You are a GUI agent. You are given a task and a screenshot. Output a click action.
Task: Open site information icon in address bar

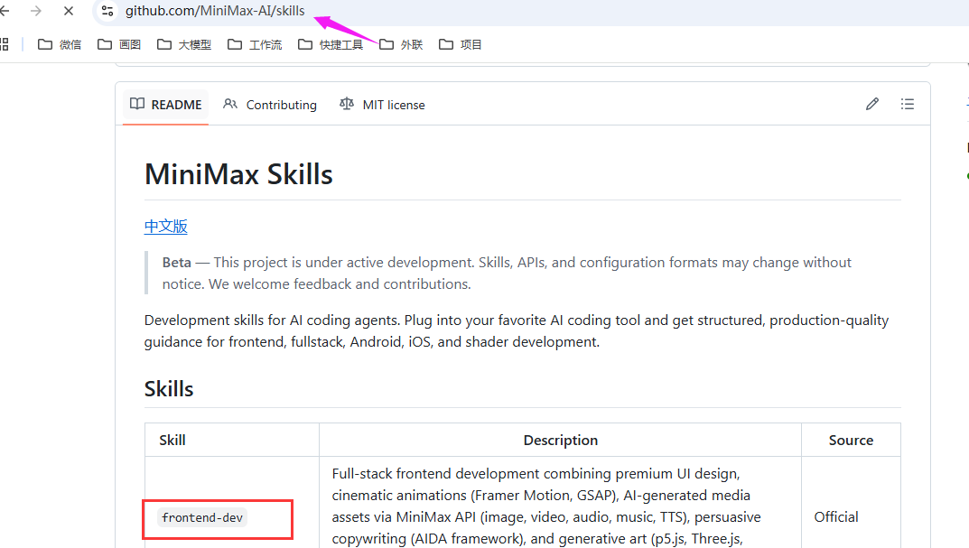point(107,11)
